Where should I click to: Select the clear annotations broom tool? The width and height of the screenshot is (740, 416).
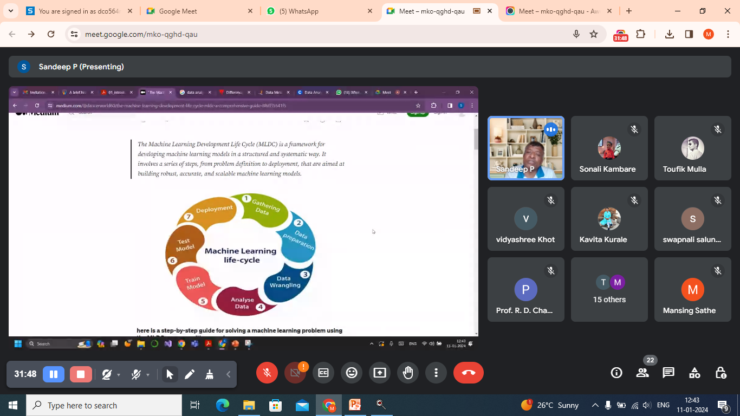[209, 374]
